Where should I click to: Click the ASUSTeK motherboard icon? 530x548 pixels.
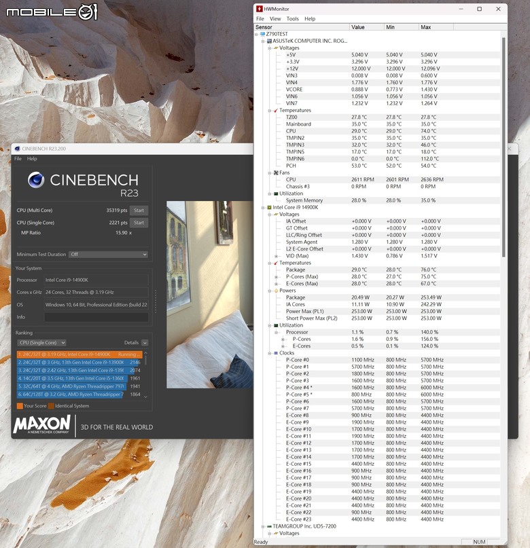click(x=269, y=41)
